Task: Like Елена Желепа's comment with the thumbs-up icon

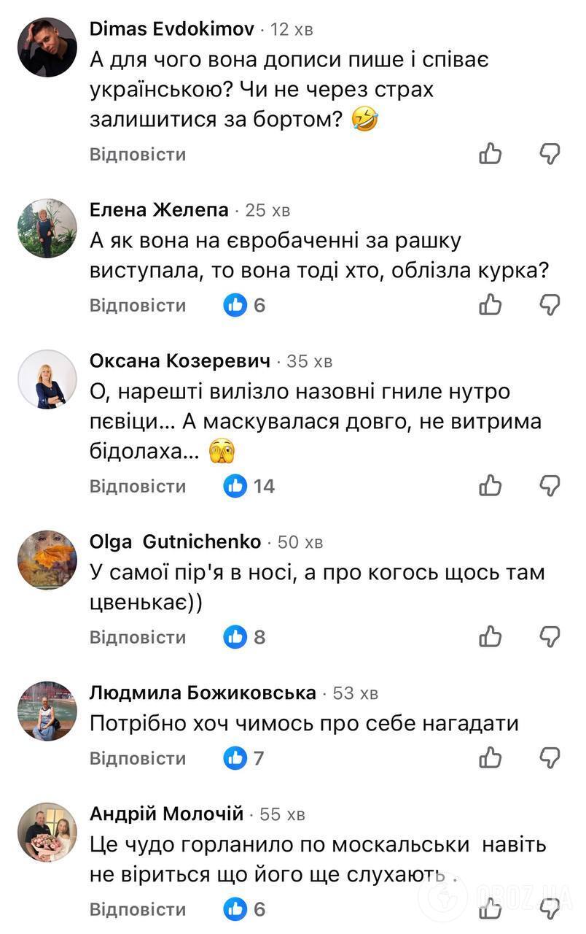Action: (x=491, y=305)
